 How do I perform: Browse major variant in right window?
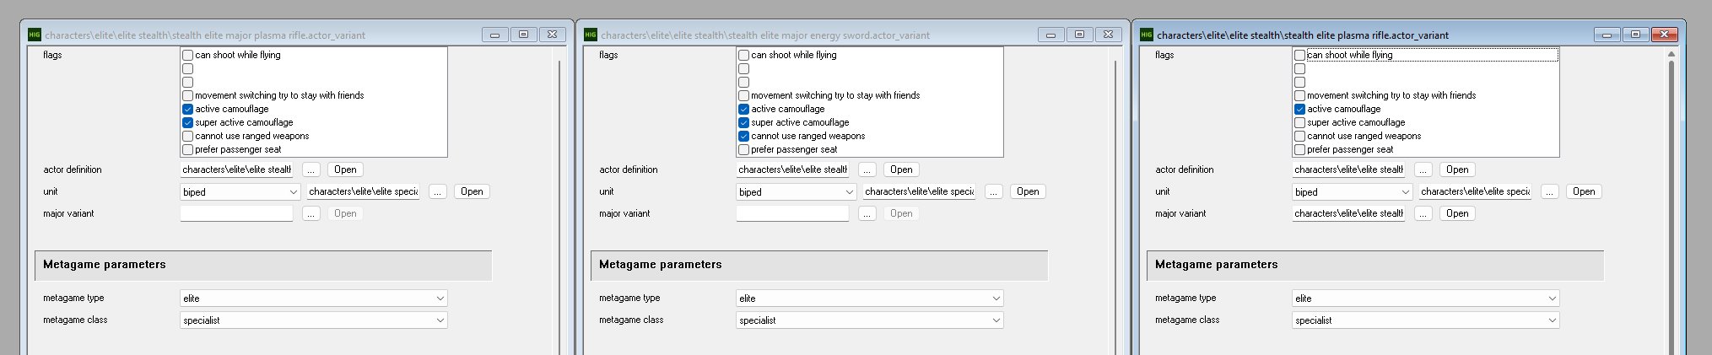[1423, 213]
